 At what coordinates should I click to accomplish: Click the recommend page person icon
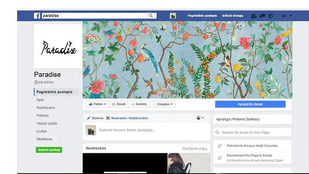pyautogui.click(x=220, y=158)
